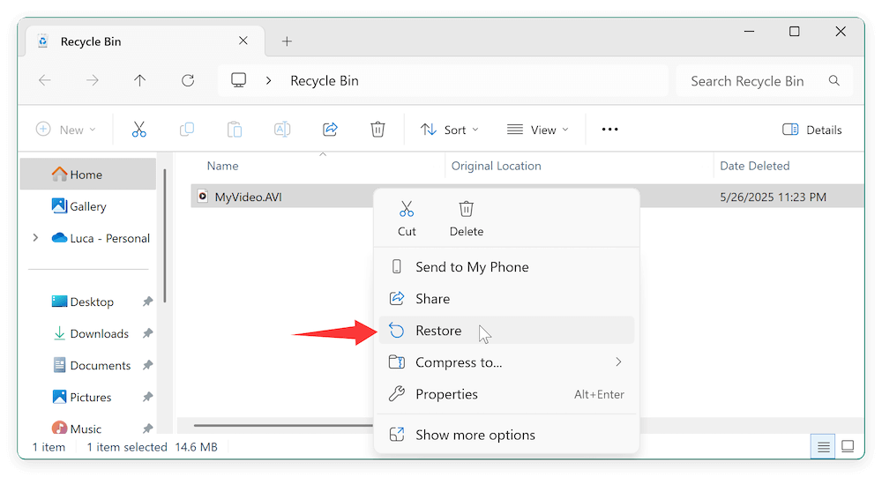The height and width of the screenshot is (477, 882).
Task: Click the horizontal scrollbar under file list
Action: point(283,425)
